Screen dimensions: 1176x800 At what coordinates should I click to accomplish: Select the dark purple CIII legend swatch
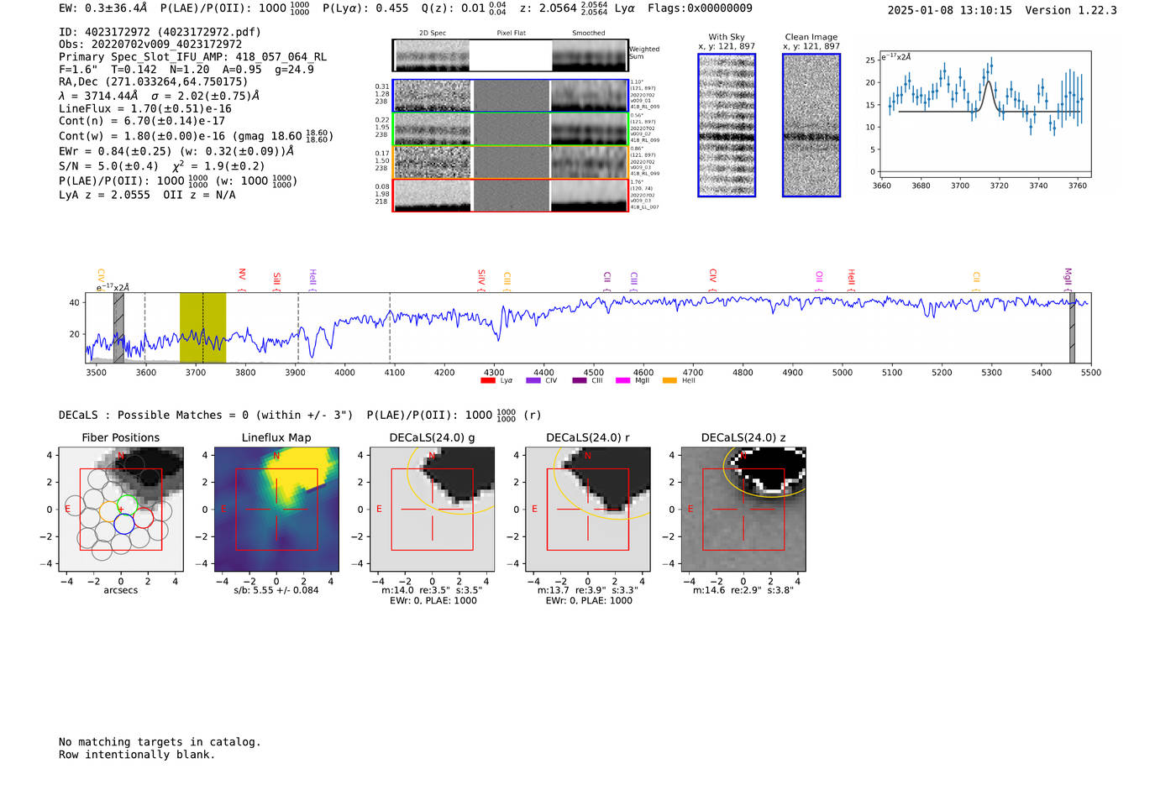(x=580, y=380)
